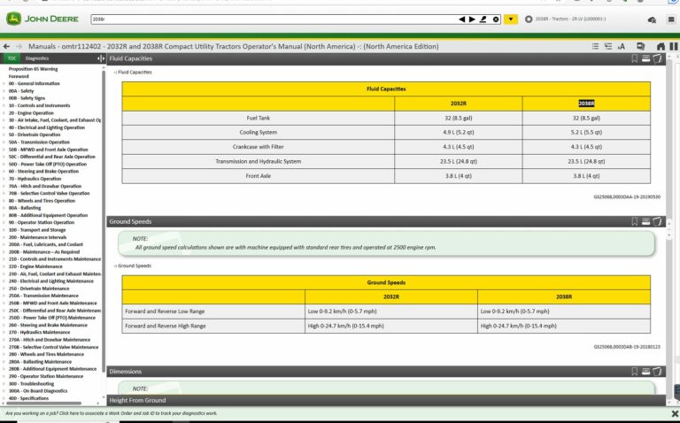Click the TOC vertical scrollbar
The height and width of the screenshot is (423, 680).
pos(104,221)
